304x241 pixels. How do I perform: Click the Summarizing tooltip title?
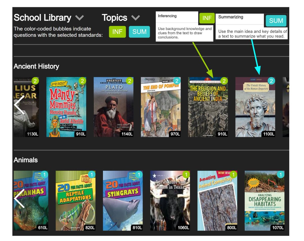click(x=231, y=17)
